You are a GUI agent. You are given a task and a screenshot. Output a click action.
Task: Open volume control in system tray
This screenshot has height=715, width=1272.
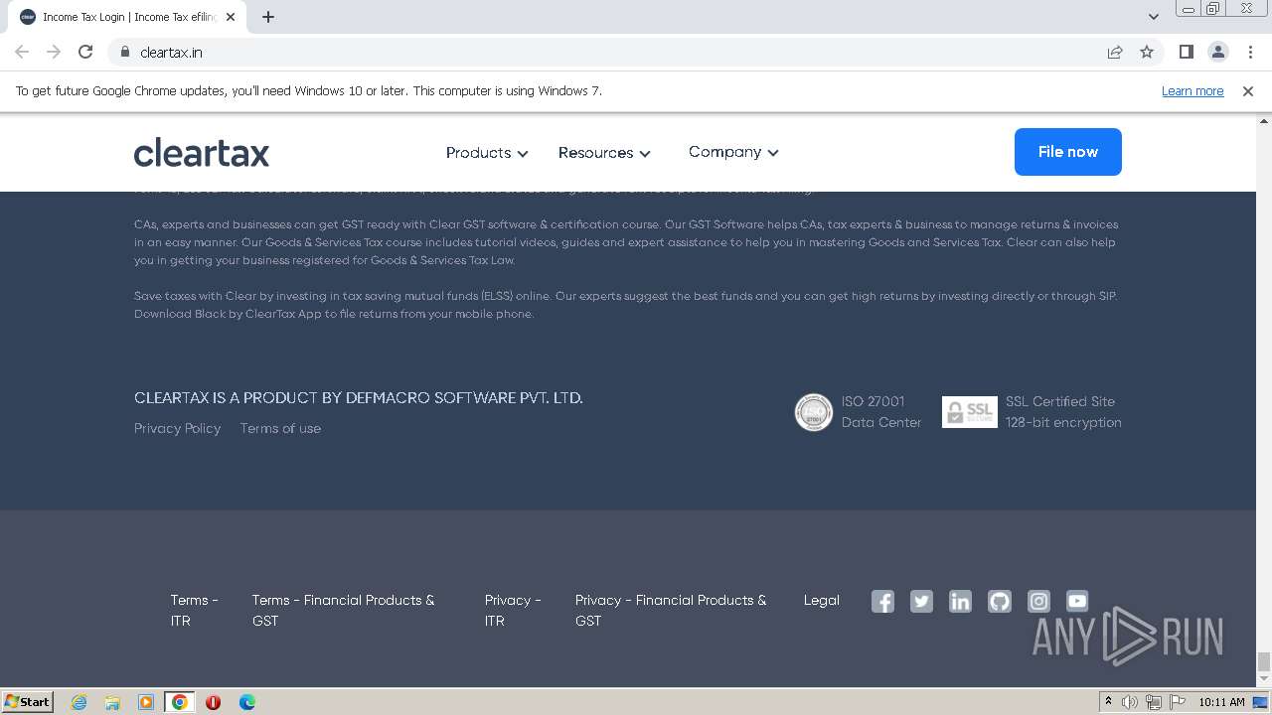coord(1130,702)
